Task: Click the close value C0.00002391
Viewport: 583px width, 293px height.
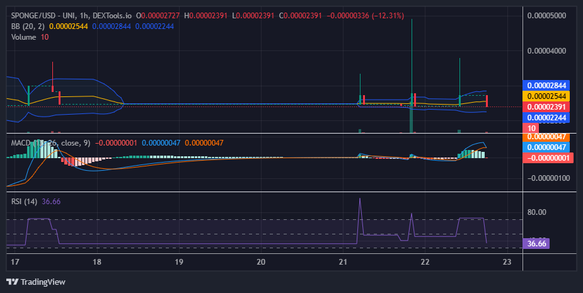Action: (301, 16)
